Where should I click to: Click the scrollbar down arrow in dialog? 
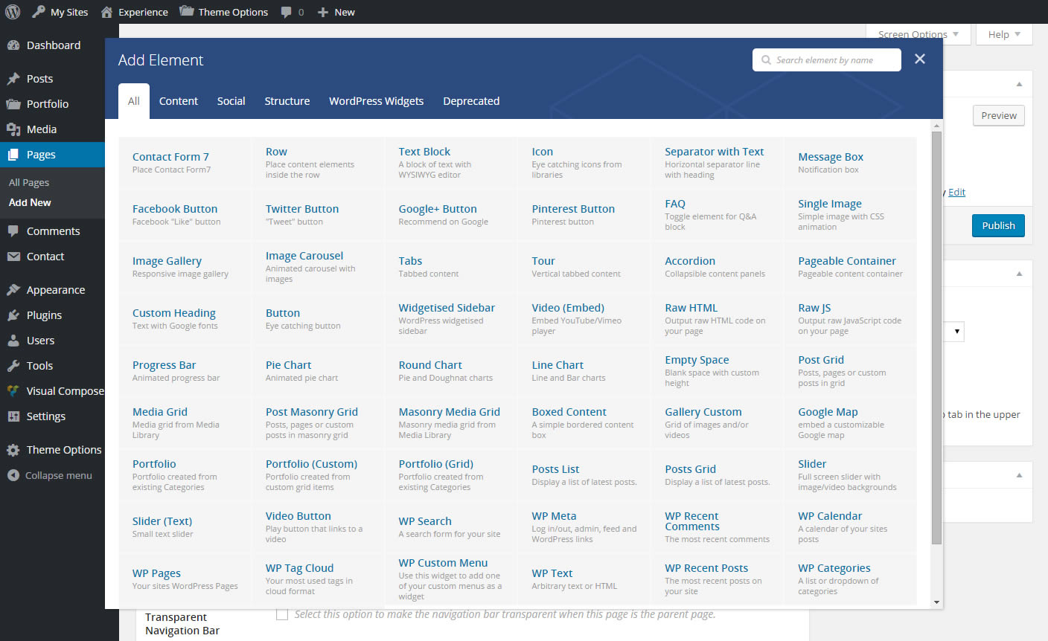936,602
